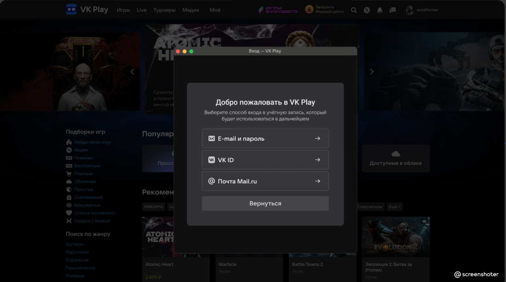Select VK ID sign-in option

point(265,160)
